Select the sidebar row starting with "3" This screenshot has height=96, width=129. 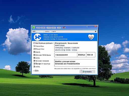click(x=37, y=67)
